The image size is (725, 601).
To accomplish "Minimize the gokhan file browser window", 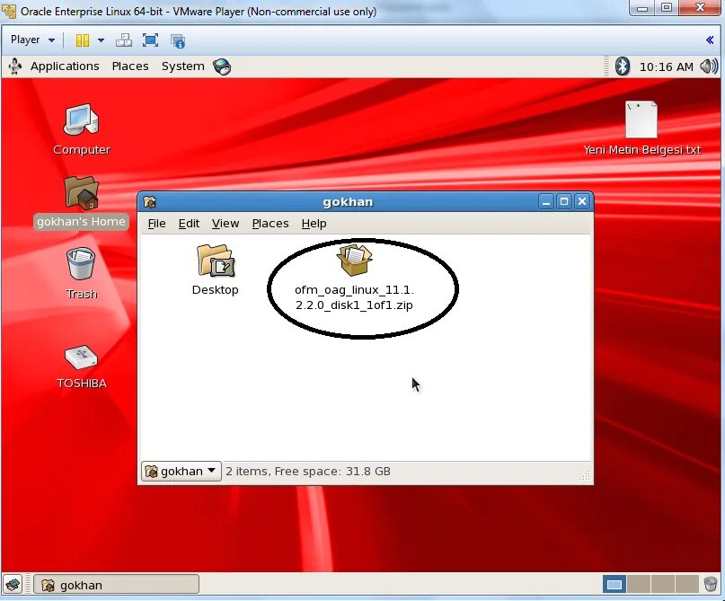I will tap(546, 201).
